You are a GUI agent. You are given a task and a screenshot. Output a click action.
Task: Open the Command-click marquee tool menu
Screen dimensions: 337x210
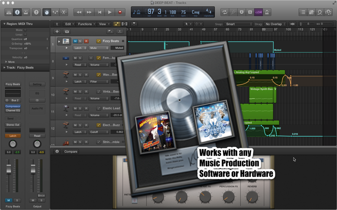pyautogui.click(x=198, y=24)
